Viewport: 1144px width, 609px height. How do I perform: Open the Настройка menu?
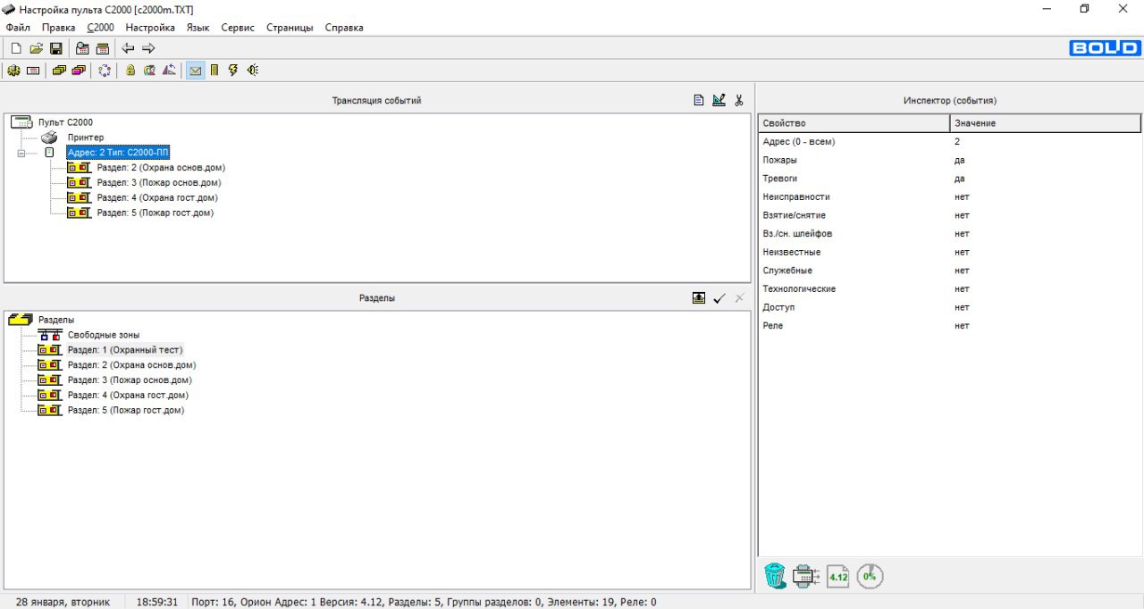pos(150,28)
